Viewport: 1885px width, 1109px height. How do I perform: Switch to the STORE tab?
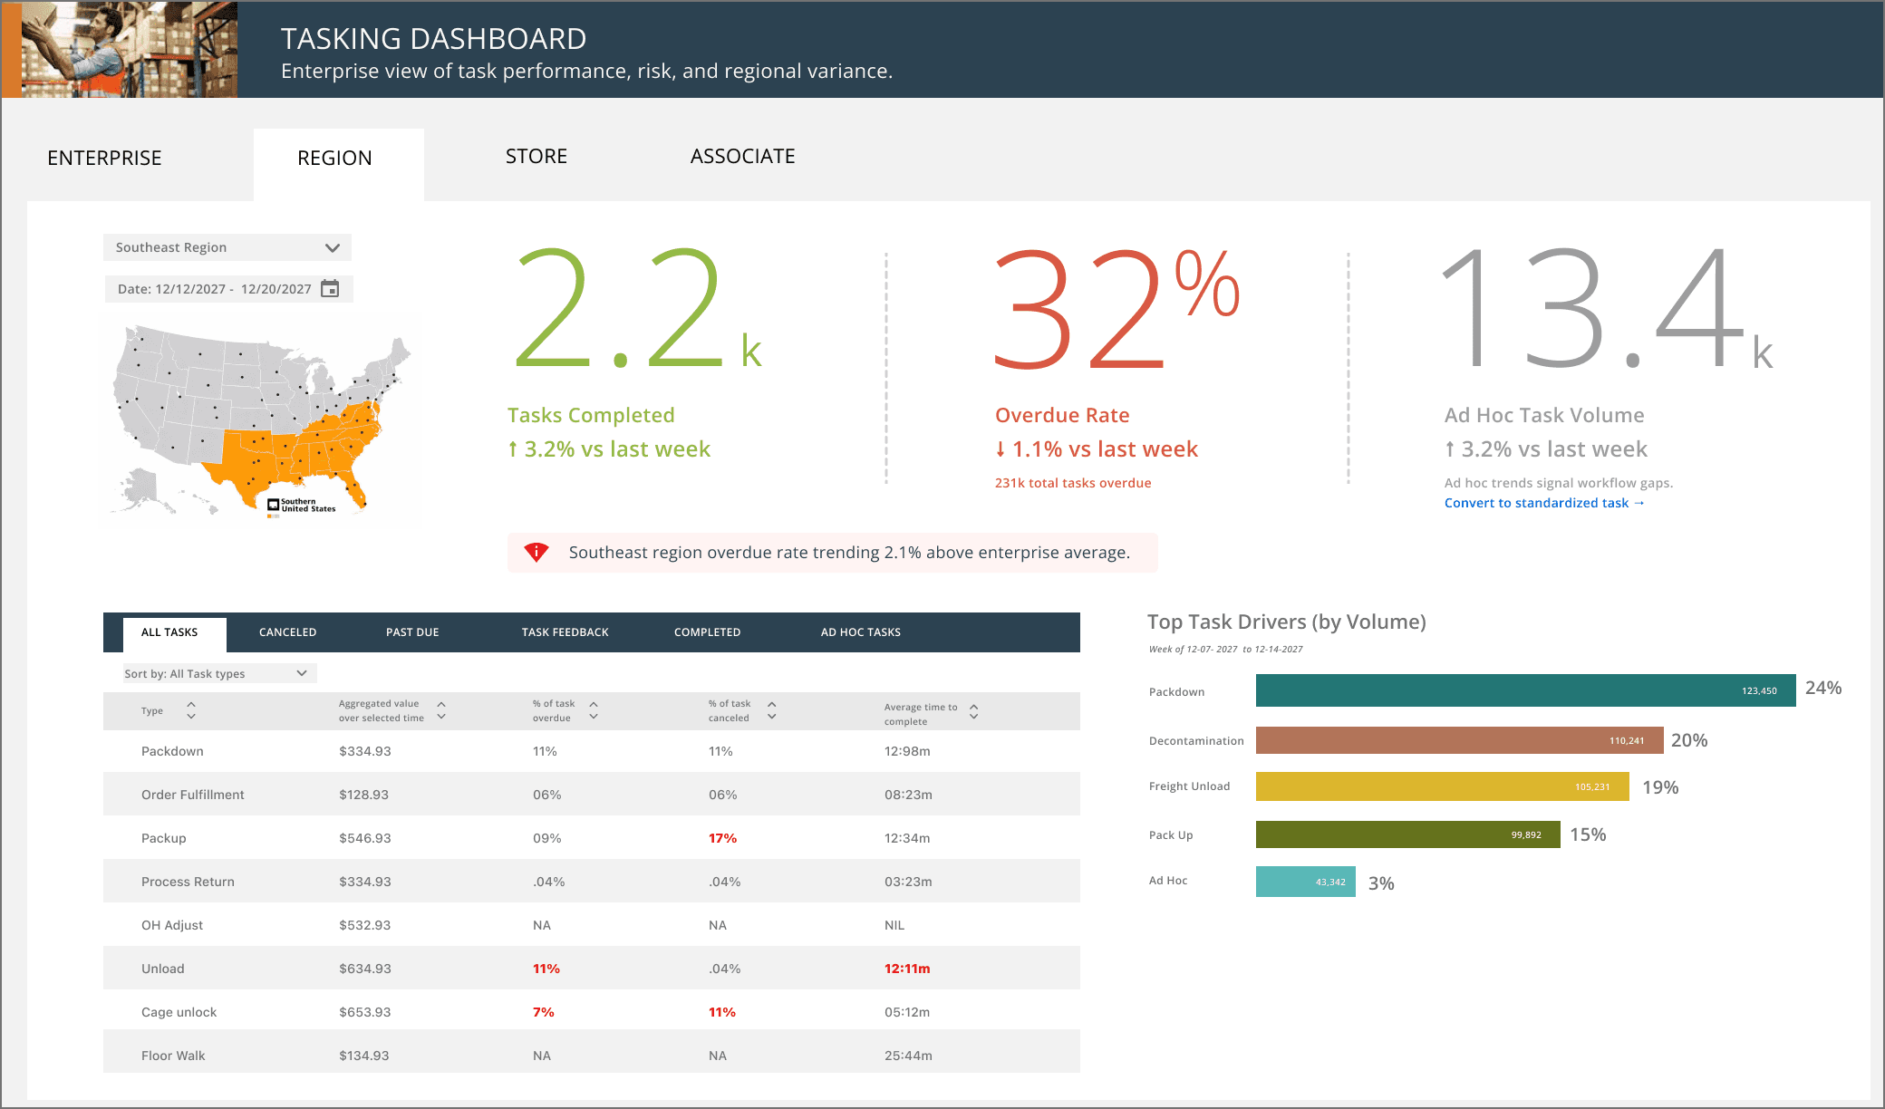pyautogui.click(x=536, y=156)
